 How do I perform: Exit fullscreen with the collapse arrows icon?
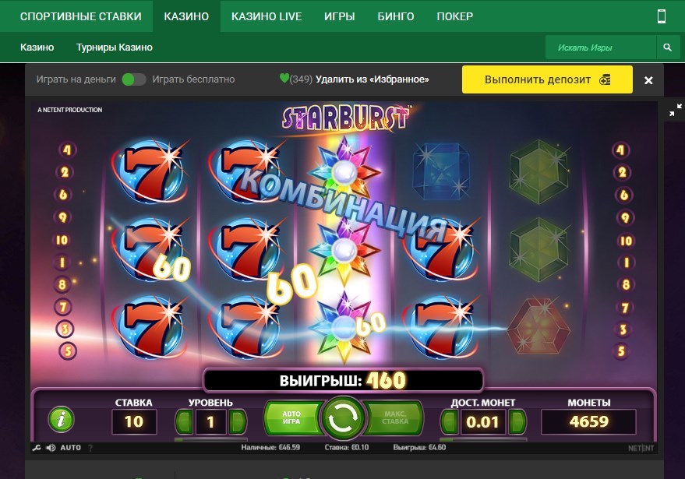(676, 110)
